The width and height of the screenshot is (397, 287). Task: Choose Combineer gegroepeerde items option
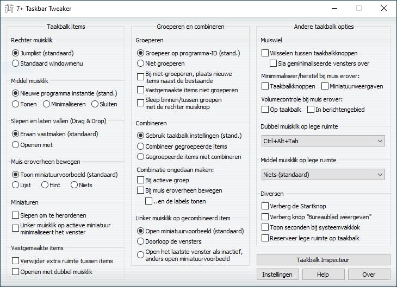(141, 146)
